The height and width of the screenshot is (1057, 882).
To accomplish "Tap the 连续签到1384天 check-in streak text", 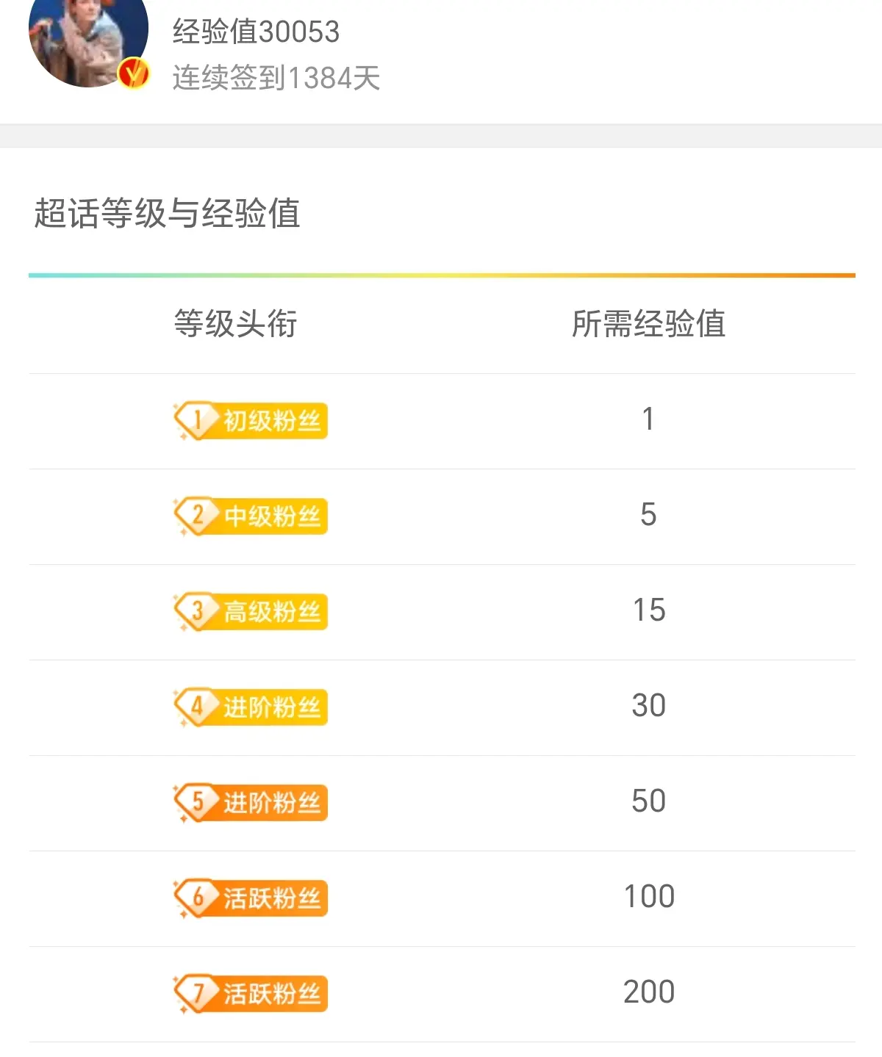I will [x=276, y=78].
